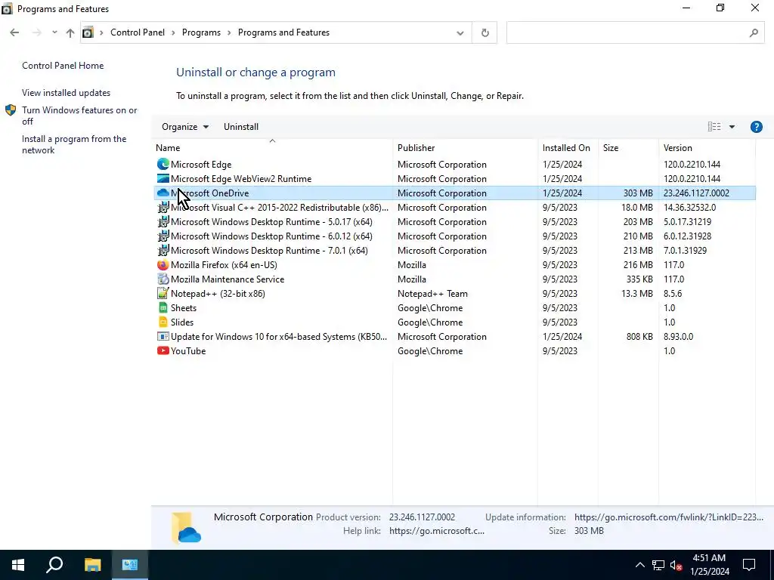Click the refresh icon beside address bar
The height and width of the screenshot is (580, 774).
coord(485,32)
